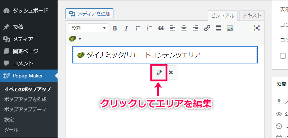This screenshot has height=138, width=288.
Task: Tick the checkbox in the right panel
Action: (x=283, y=56)
